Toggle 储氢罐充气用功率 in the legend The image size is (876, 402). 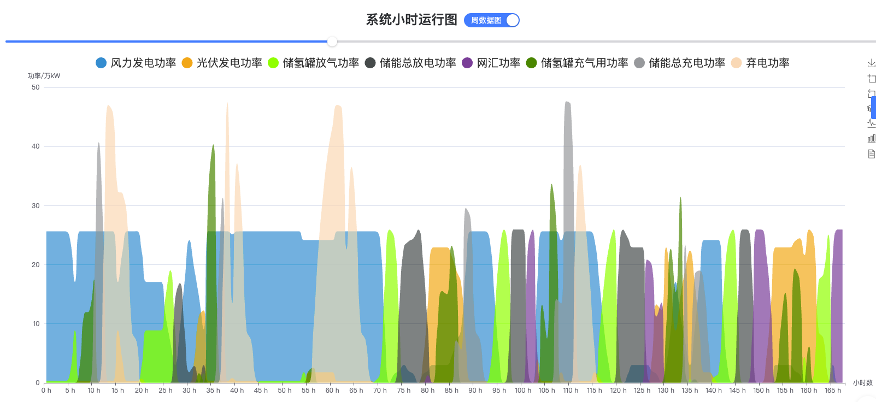pos(577,63)
